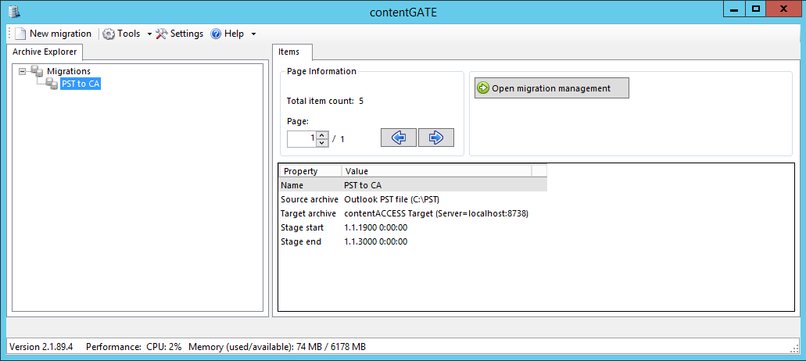Viewport: 806px width, 361px height.
Task: Go to previous page with left arrow
Action: (x=398, y=138)
